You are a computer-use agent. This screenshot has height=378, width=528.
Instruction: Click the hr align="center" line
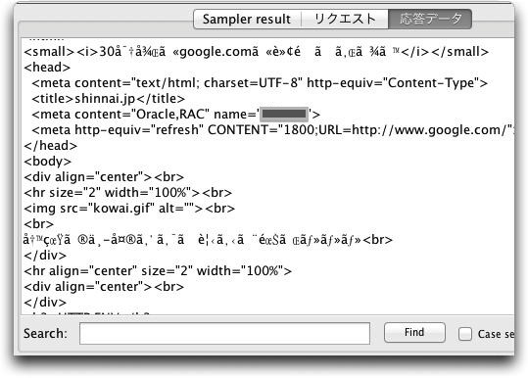tap(158, 271)
